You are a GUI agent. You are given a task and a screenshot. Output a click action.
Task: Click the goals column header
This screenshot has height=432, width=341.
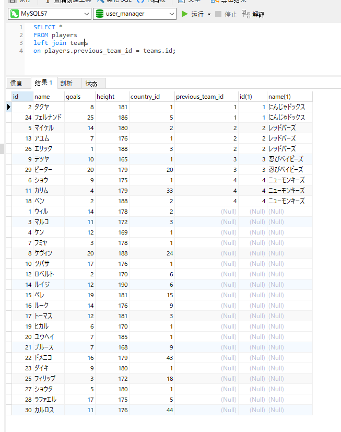[x=80, y=97]
